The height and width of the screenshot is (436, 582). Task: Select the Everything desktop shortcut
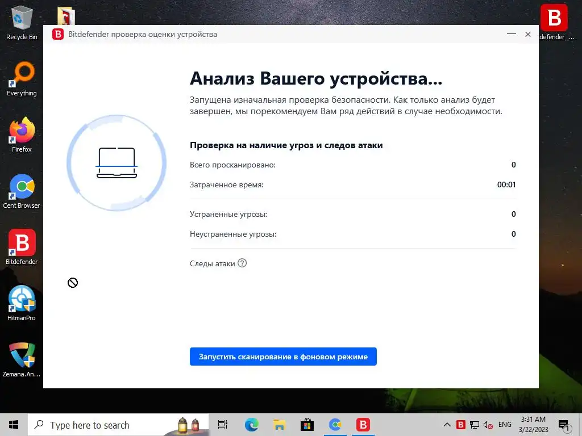coord(22,78)
